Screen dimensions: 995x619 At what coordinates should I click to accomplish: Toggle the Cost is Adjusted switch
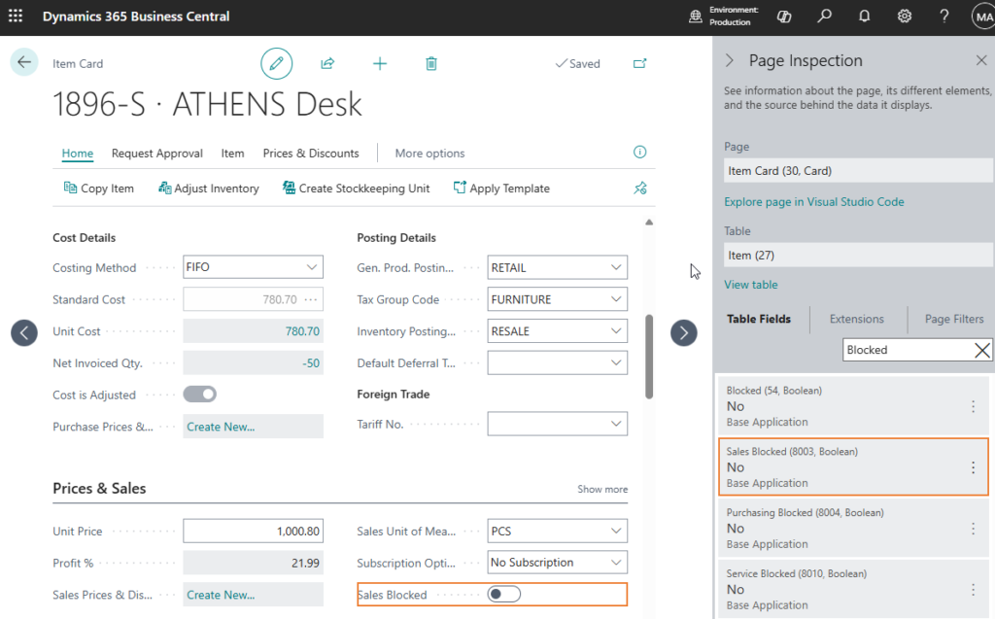coord(199,395)
